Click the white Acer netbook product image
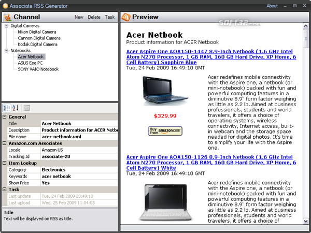The width and height of the screenshot is (311, 233). click(x=166, y=202)
